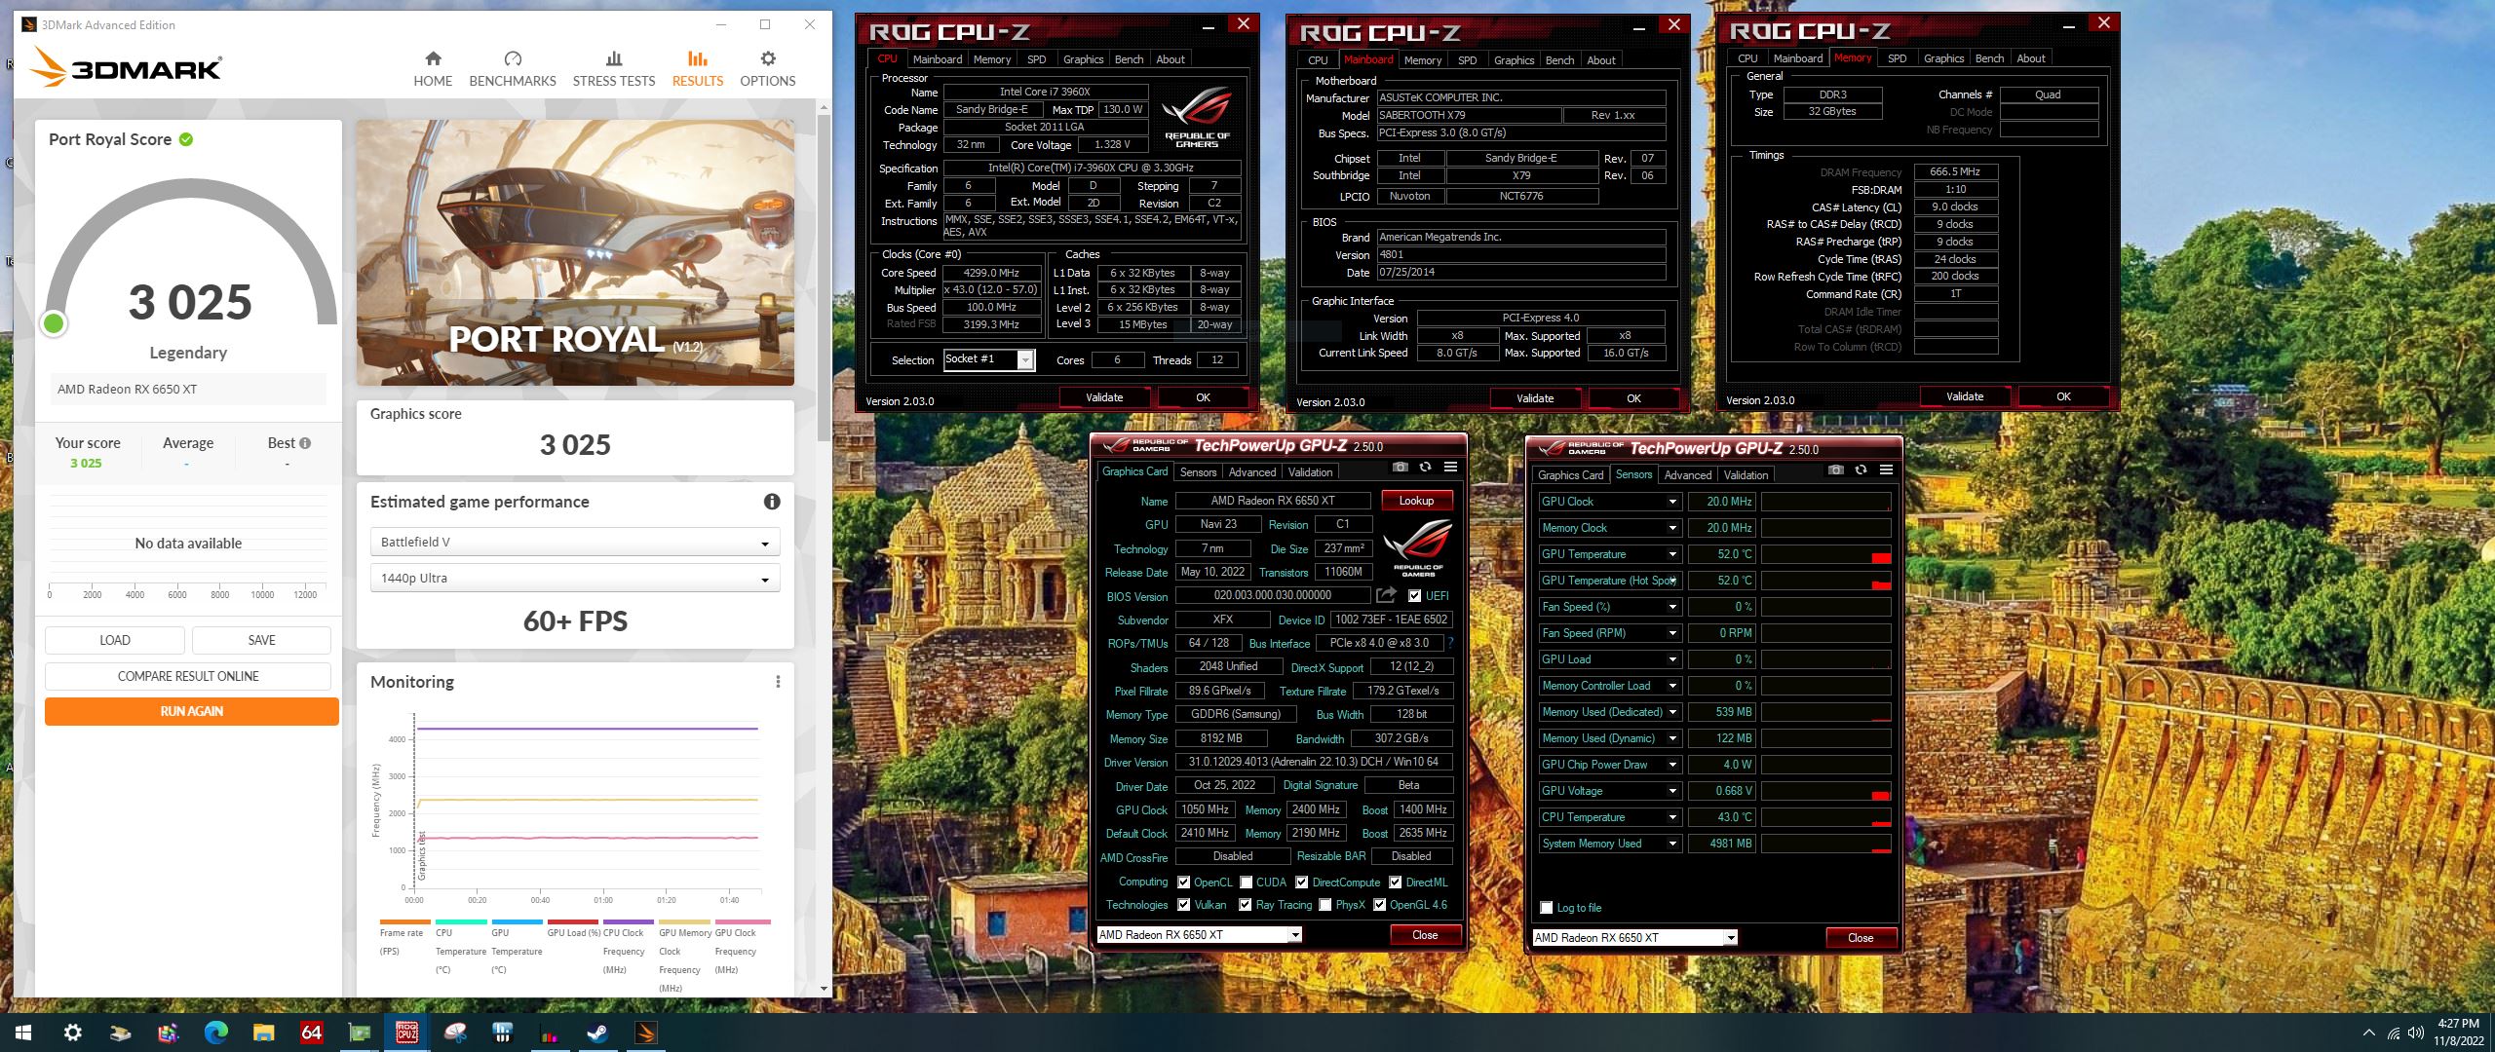Toggle the Ray Tracing checkbox
Image resolution: width=2495 pixels, height=1052 pixels.
(1245, 905)
